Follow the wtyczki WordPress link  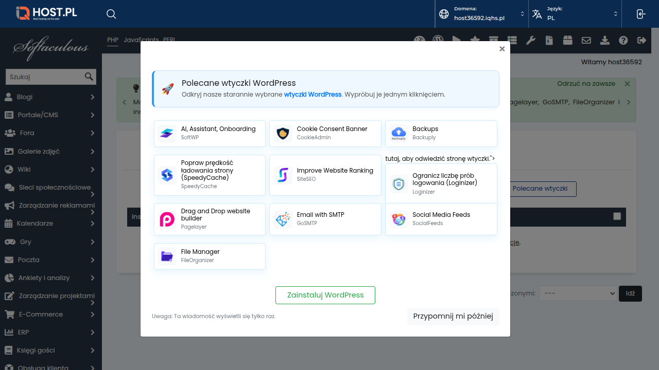[313, 95]
